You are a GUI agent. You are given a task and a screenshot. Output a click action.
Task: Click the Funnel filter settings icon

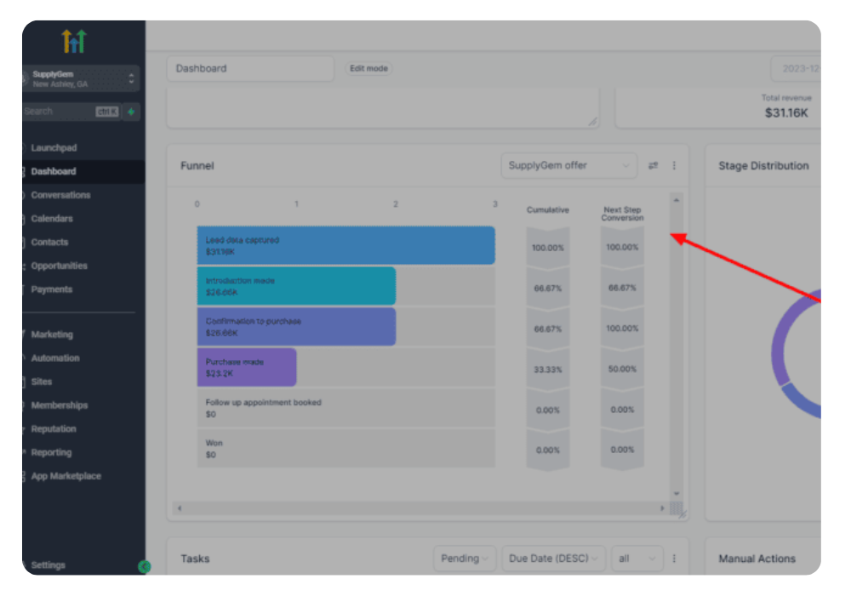tap(653, 166)
